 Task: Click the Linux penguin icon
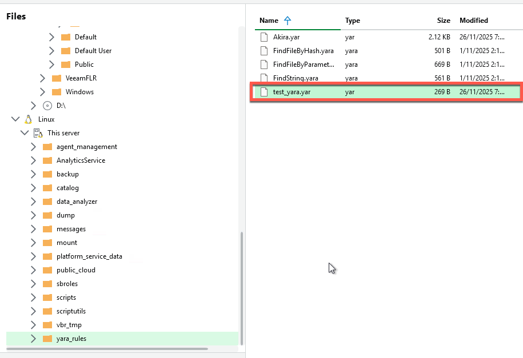(28, 119)
